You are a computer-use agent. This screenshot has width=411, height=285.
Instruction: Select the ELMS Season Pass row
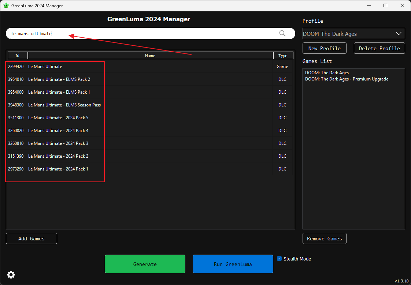coord(64,105)
